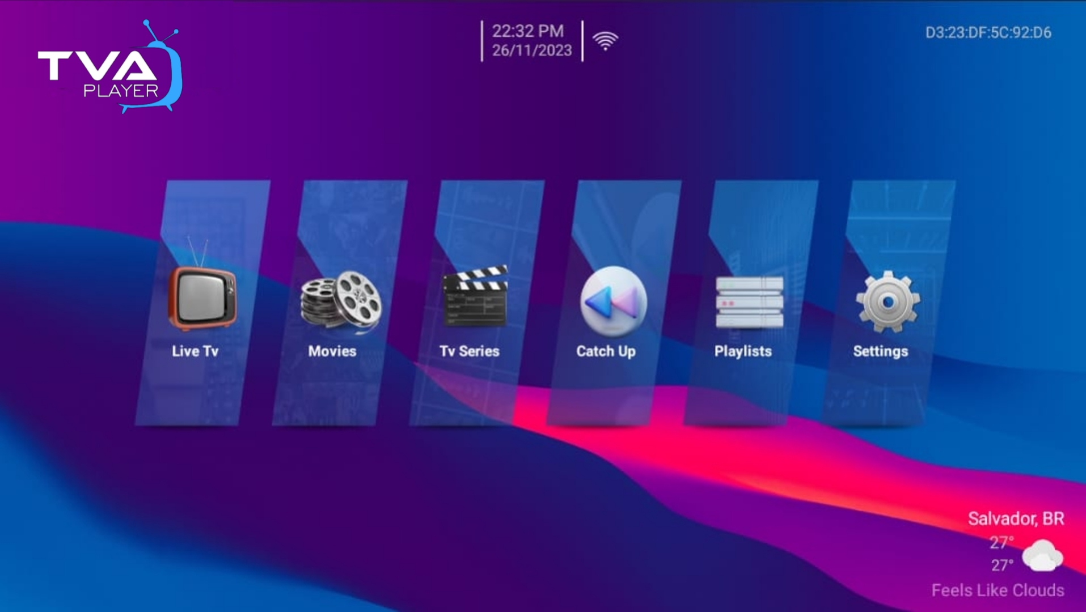Click the "Feels Like Clouds" weather text
The height and width of the screenshot is (612, 1086).
(998, 590)
